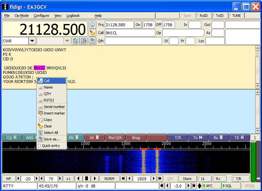Click the Store button

coord(187,179)
